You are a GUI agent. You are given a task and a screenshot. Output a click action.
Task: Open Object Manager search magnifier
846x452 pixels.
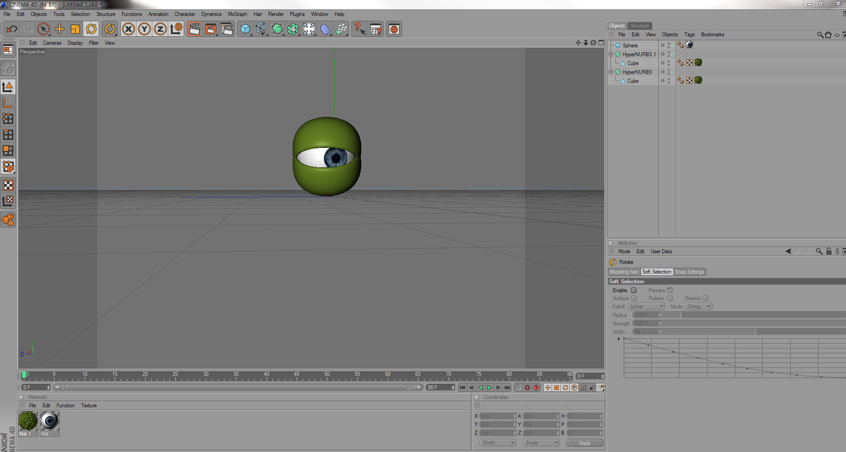click(820, 35)
